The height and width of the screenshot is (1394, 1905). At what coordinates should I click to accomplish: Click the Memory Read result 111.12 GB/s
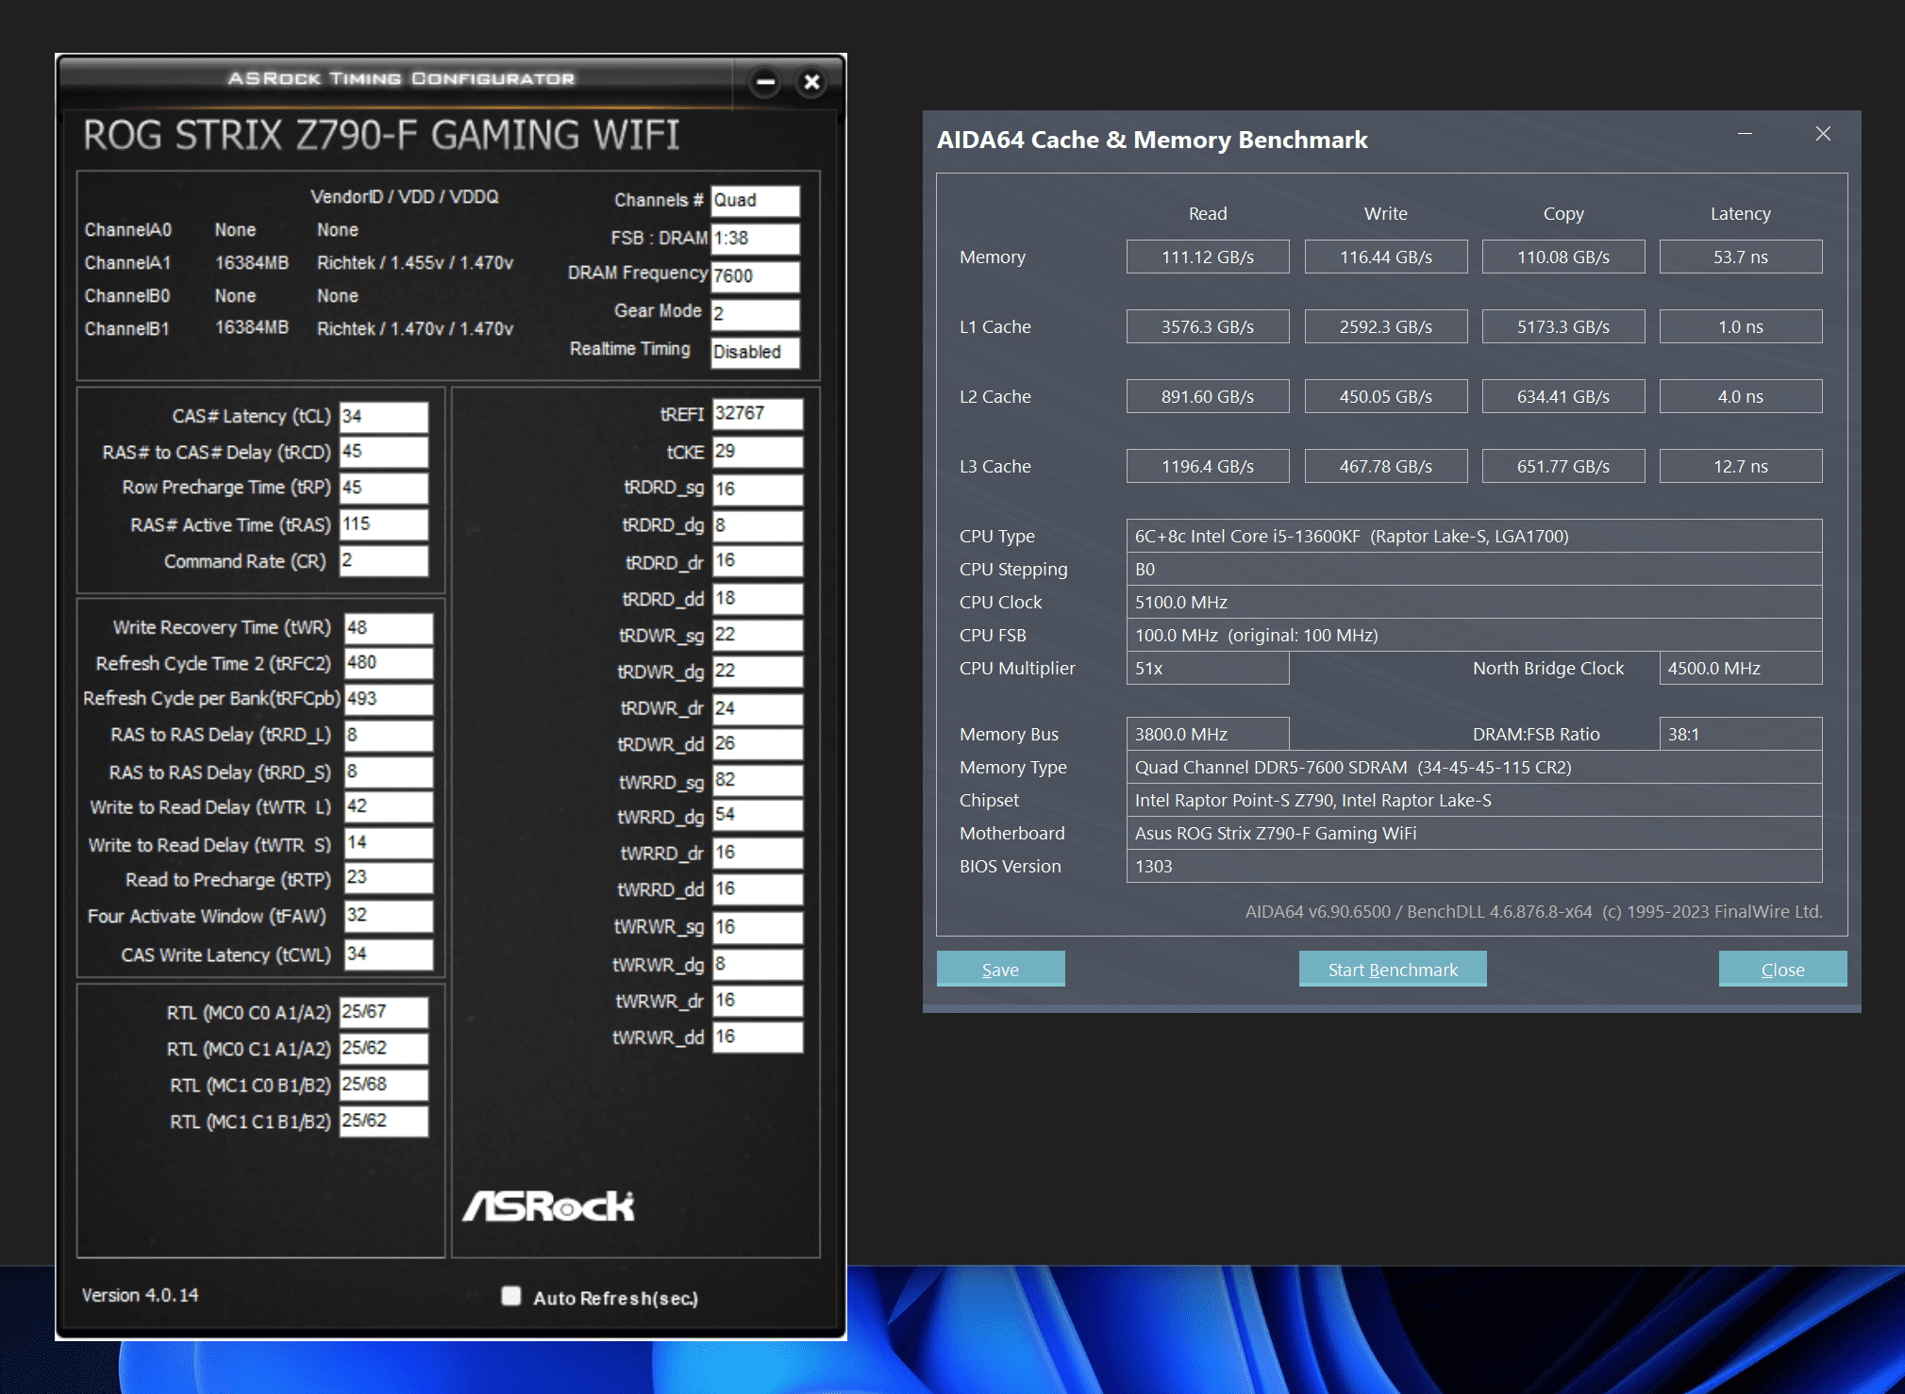click(1207, 257)
